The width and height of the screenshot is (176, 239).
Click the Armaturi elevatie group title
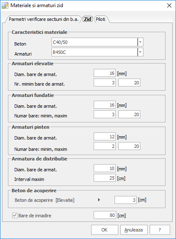[33, 64]
